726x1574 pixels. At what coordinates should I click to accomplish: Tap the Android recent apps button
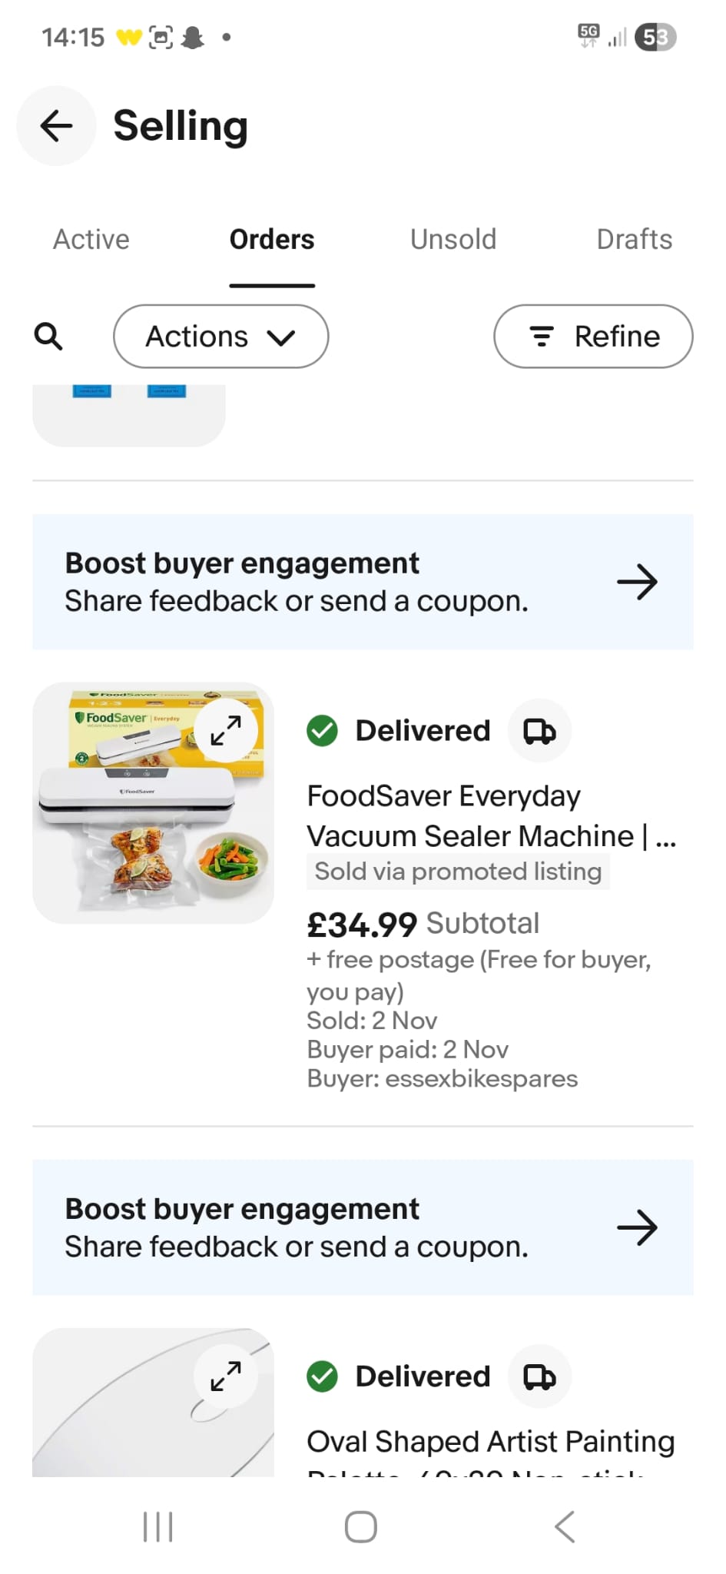(x=158, y=1527)
